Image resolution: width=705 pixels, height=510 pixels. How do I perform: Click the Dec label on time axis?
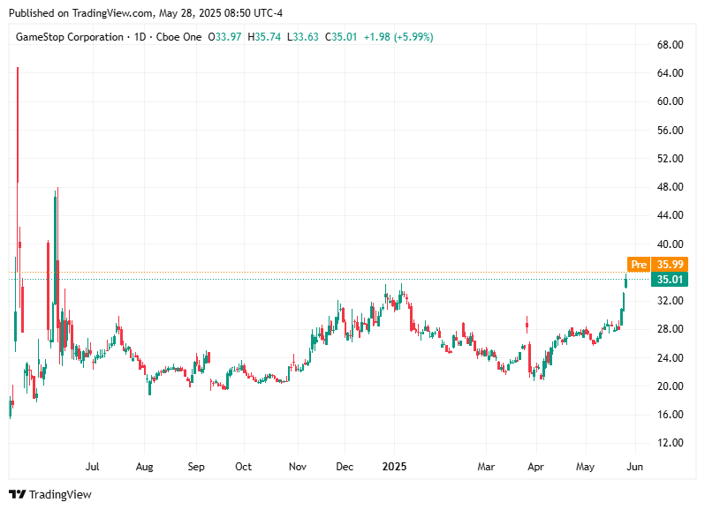[x=345, y=467]
